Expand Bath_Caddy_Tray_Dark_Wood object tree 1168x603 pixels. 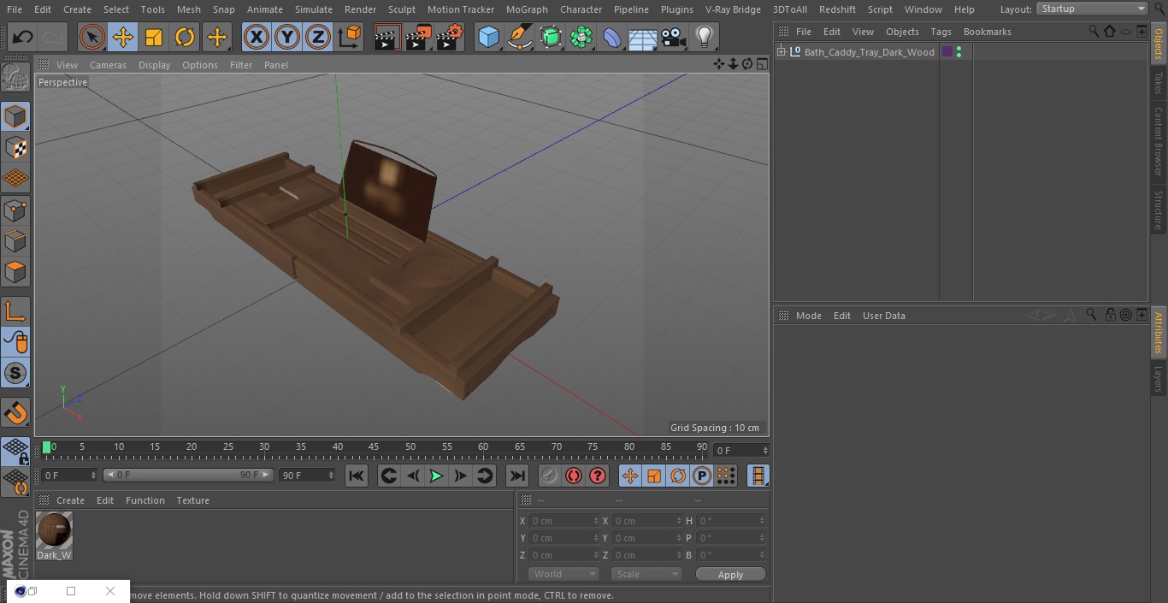coord(781,52)
